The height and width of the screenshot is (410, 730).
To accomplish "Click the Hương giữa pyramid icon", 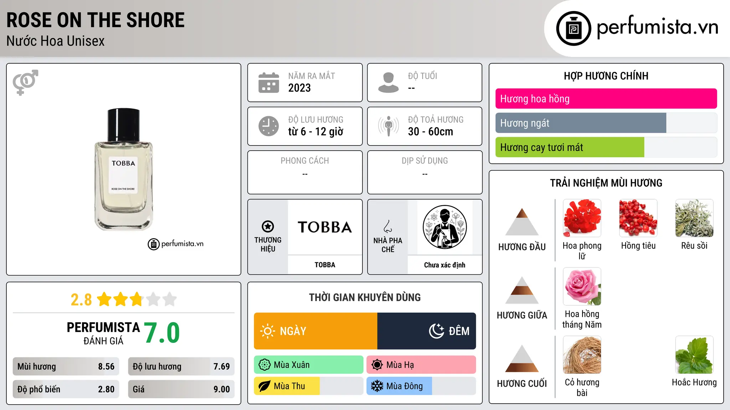I will pyautogui.click(x=522, y=290).
